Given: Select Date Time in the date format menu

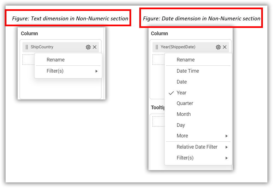Looking at the screenshot, I should pos(188,71).
